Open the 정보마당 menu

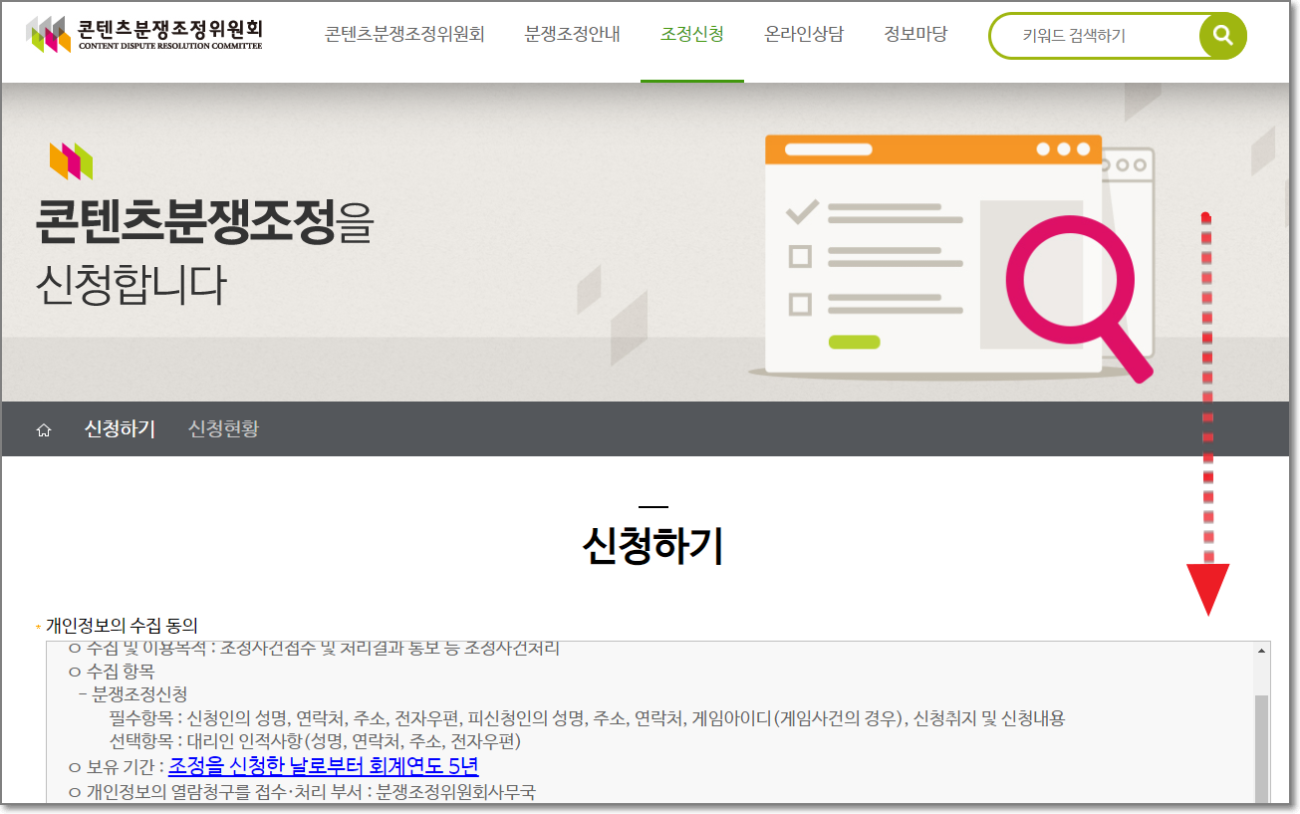[914, 33]
